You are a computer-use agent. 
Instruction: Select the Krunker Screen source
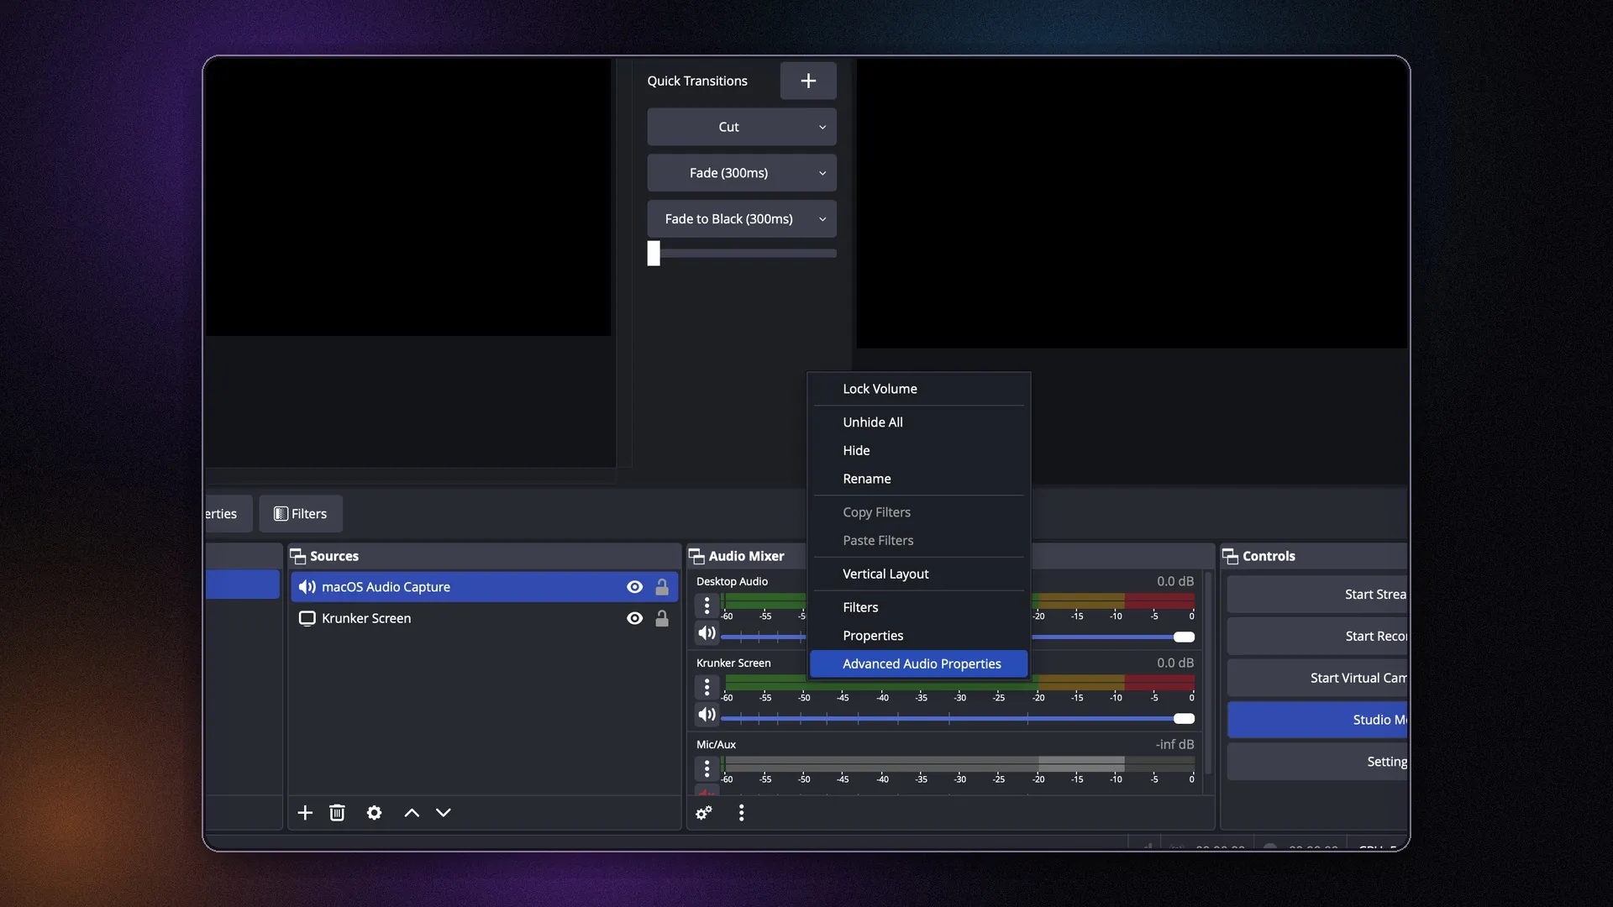(x=484, y=618)
